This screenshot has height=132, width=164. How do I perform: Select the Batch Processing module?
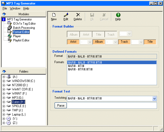pos(24,28)
